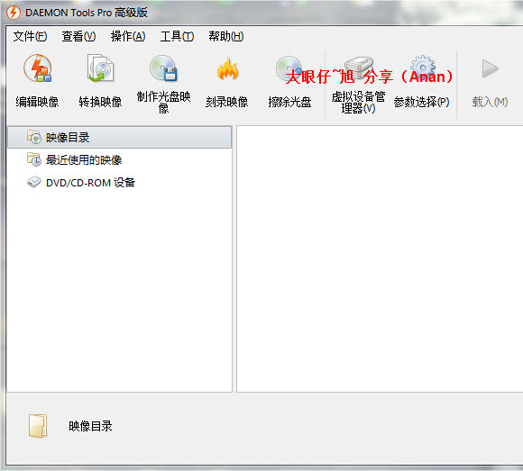Select 映像目录 in the left tree
The height and width of the screenshot is (471, 523).
click(x=119, y=137)
